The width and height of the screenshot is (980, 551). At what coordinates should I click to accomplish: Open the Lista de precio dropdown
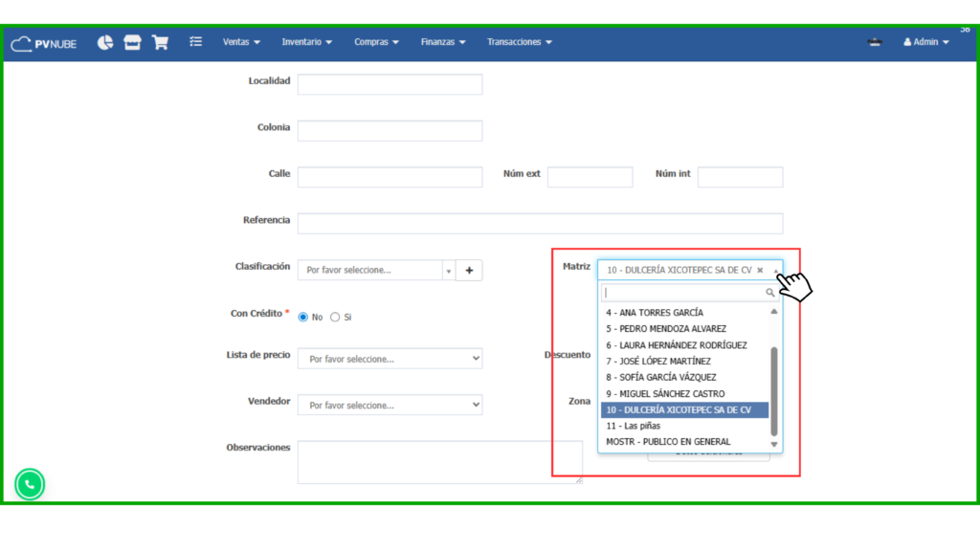click(390, 359)
